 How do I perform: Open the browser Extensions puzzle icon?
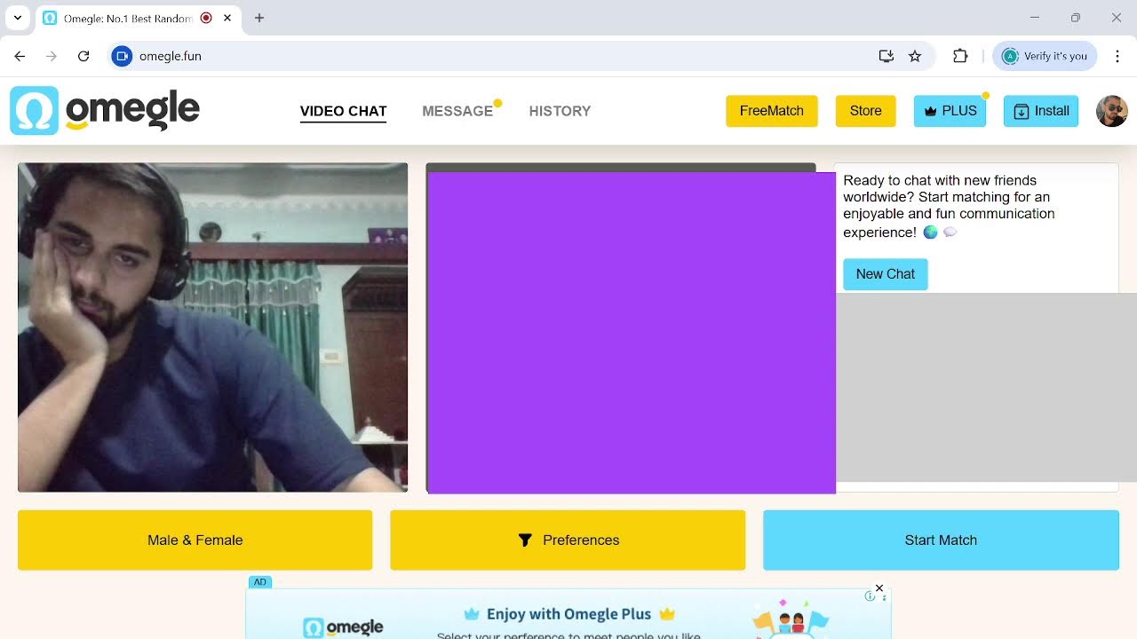click(960, 56)
